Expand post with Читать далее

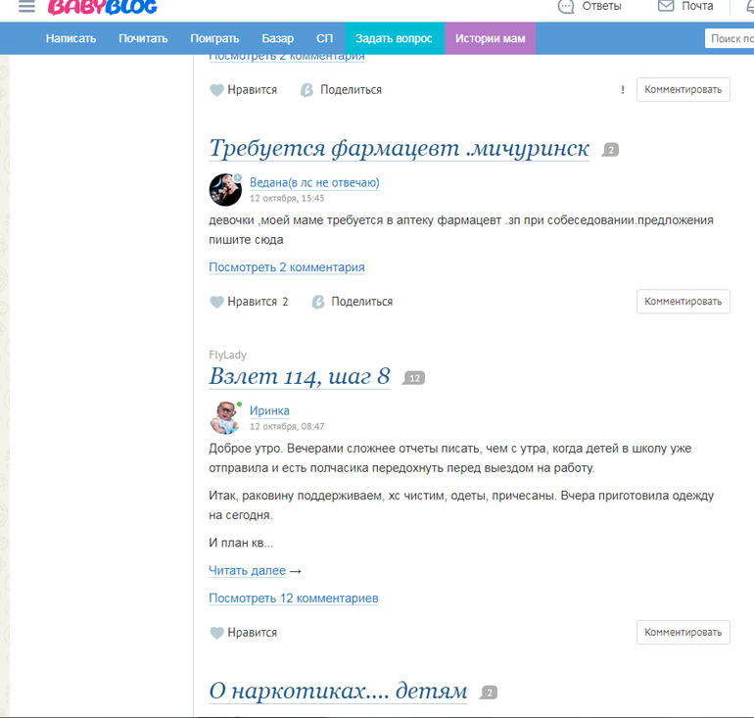247,570
